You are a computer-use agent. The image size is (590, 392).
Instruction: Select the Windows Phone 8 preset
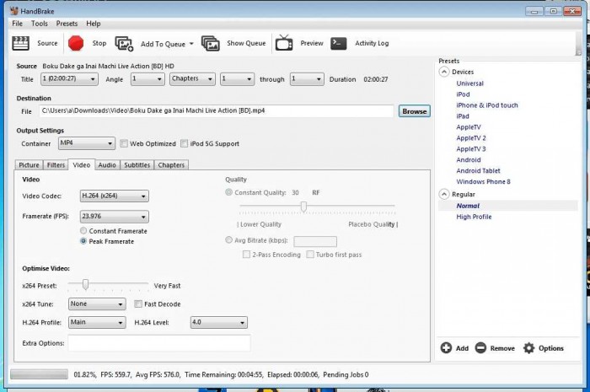click(x=484, y=182)
